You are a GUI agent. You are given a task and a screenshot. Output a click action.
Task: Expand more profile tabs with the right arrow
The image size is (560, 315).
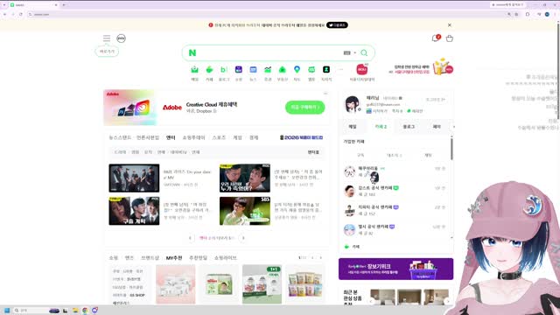(453, 126)
